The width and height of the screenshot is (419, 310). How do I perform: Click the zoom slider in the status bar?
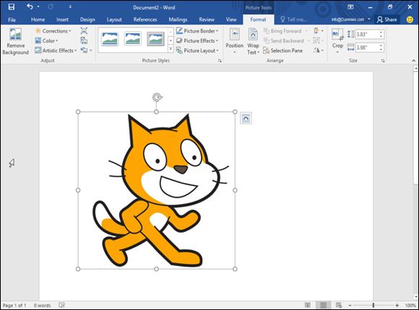[x=373, y=305]
